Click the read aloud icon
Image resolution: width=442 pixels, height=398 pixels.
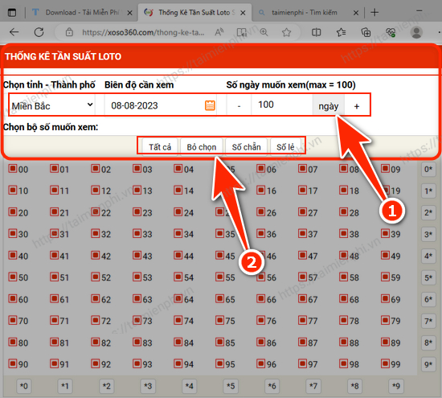point(219,32)
